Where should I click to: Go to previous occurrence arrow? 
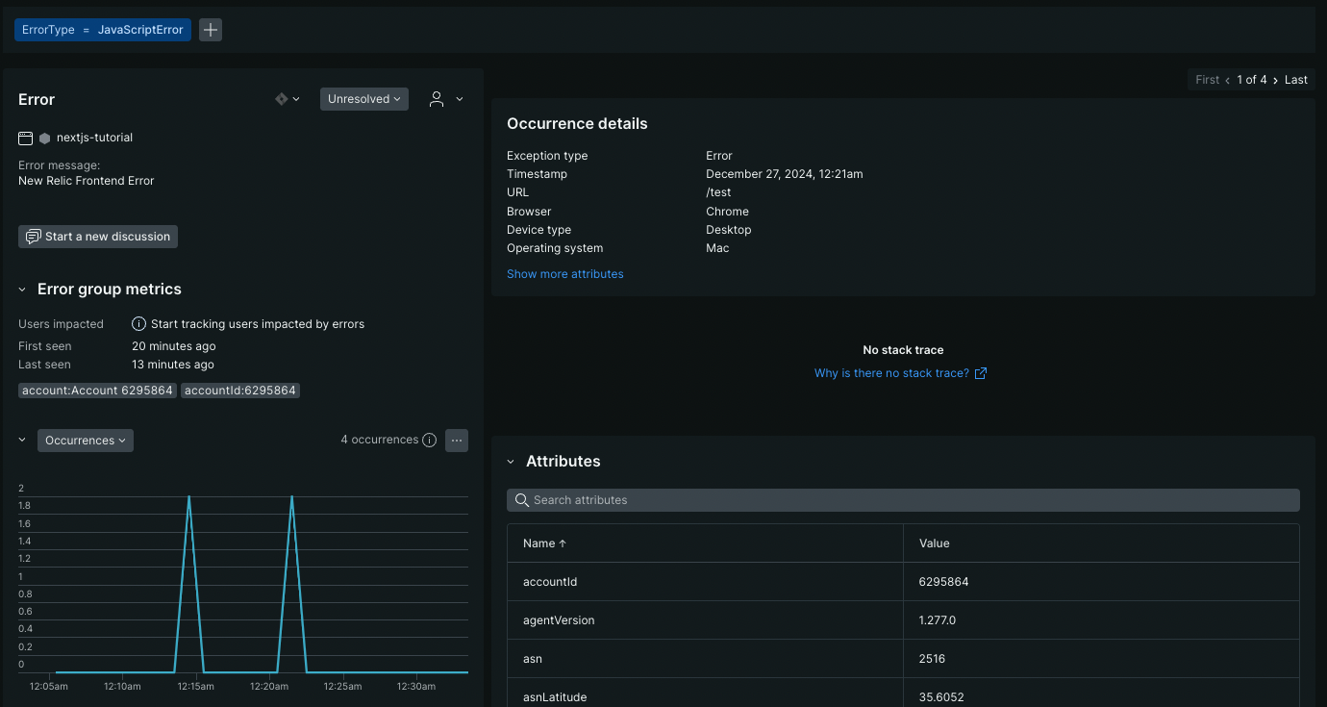point(1228,80)
